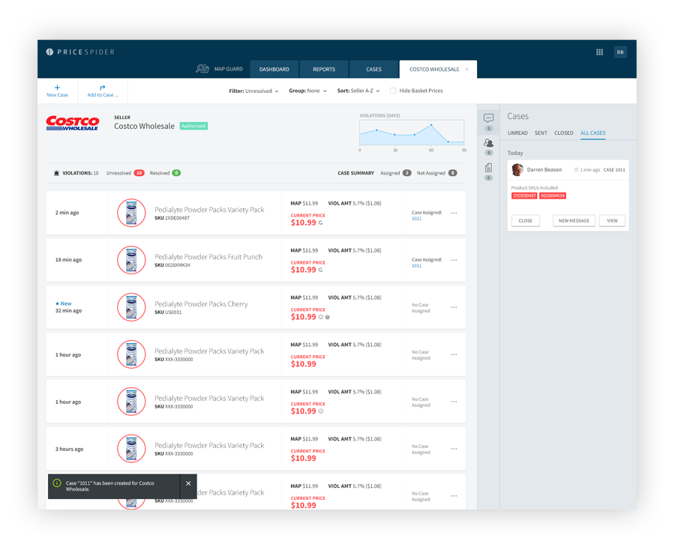The image size is (675, 559).
Task: Open case link 1011 in Fruit Punch row
Action: 416,266
